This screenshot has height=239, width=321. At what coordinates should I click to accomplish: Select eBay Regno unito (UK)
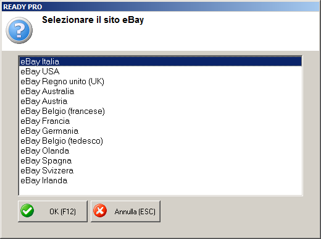tap(160, 81)
